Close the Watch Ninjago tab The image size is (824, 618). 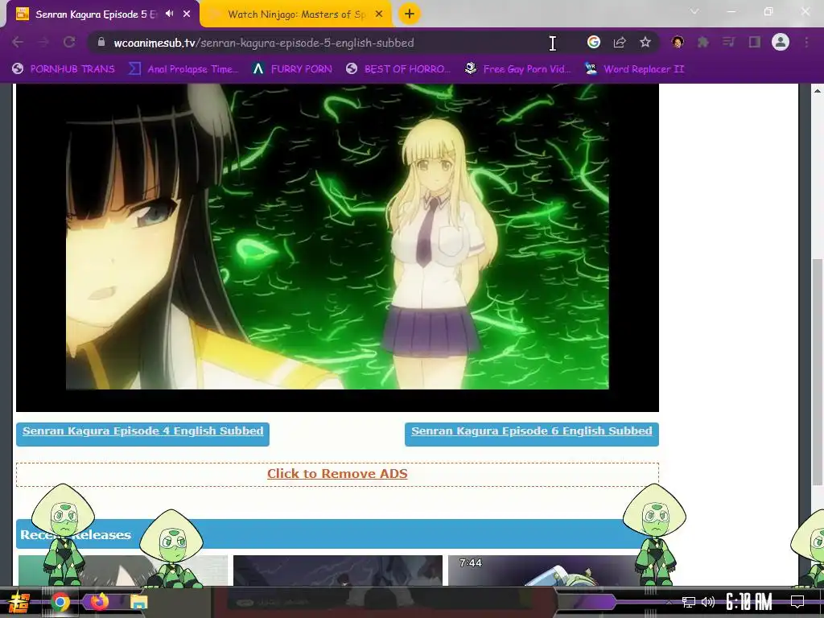coord(379,14)
